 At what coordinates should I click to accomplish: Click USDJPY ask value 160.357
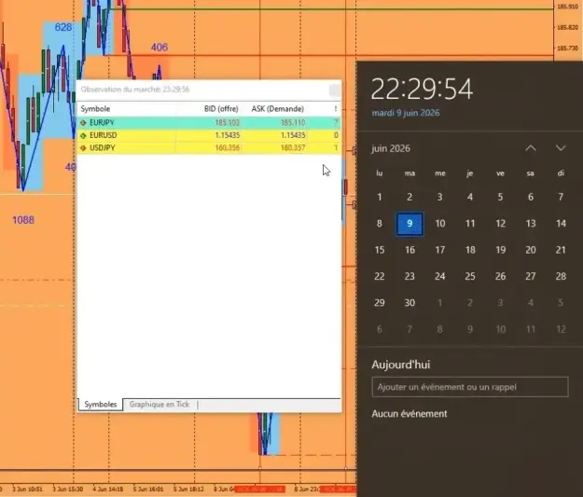tap(293, 148)
